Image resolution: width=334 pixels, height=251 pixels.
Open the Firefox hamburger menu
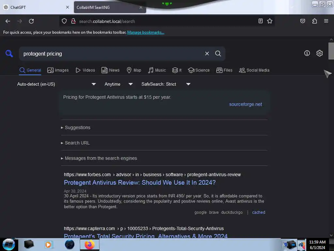coord(326,21)
